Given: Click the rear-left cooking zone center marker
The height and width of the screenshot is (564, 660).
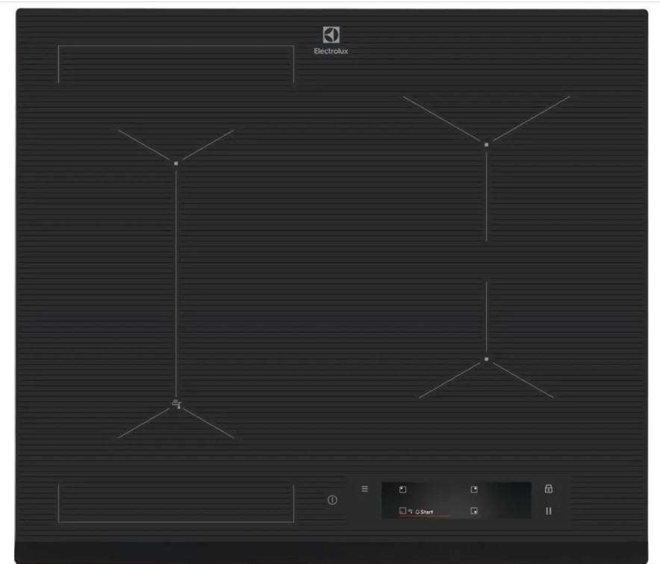Looking at the screenshot, I should [176, 163].
